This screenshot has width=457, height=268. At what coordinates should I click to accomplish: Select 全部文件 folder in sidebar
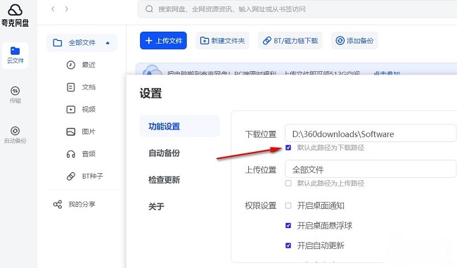(x=82, y=43)
